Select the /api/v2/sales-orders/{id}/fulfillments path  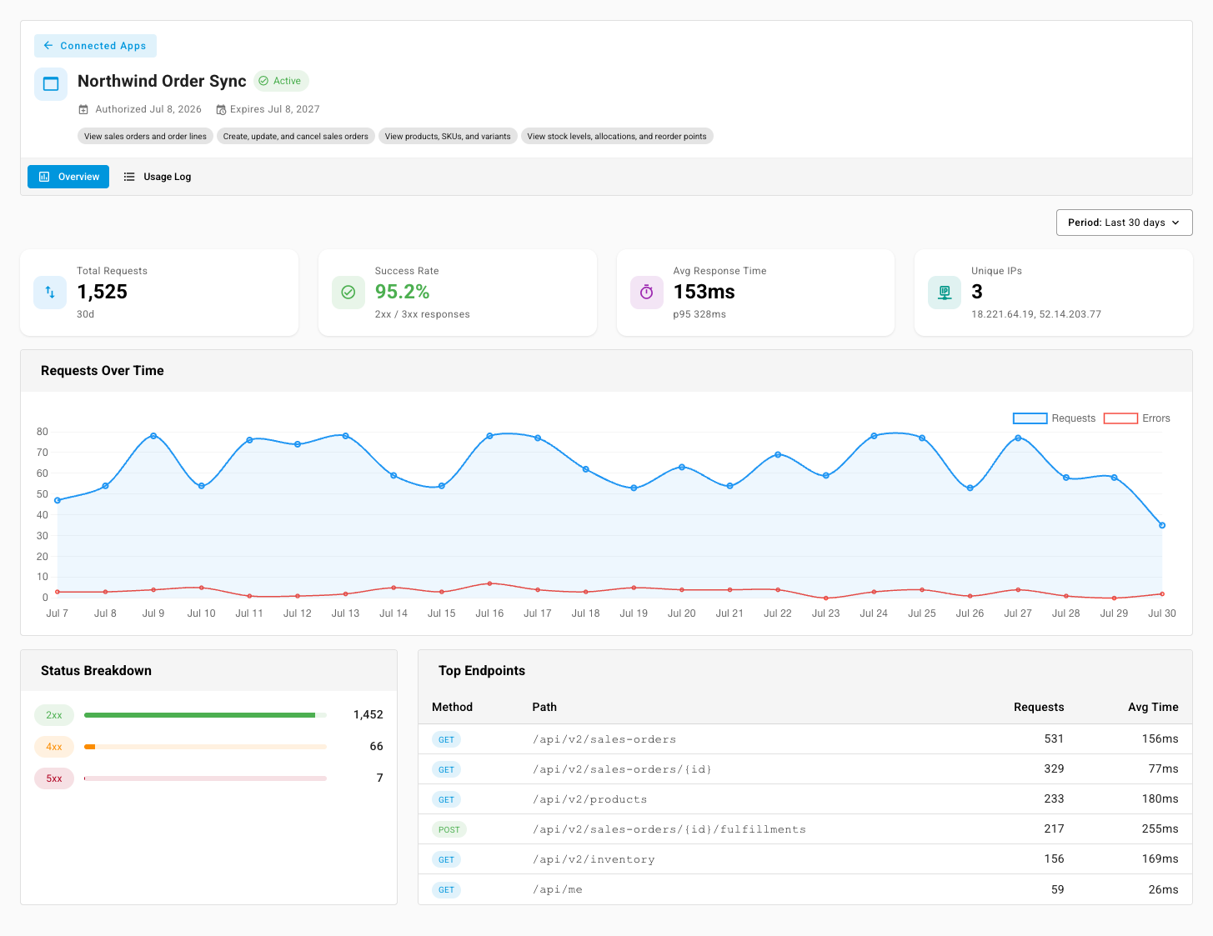coord(669,829)
